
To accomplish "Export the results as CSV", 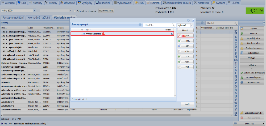I will 185,51.
